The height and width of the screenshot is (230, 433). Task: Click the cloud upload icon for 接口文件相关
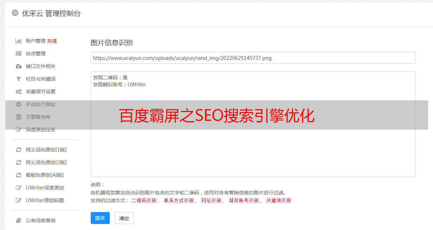19,66
